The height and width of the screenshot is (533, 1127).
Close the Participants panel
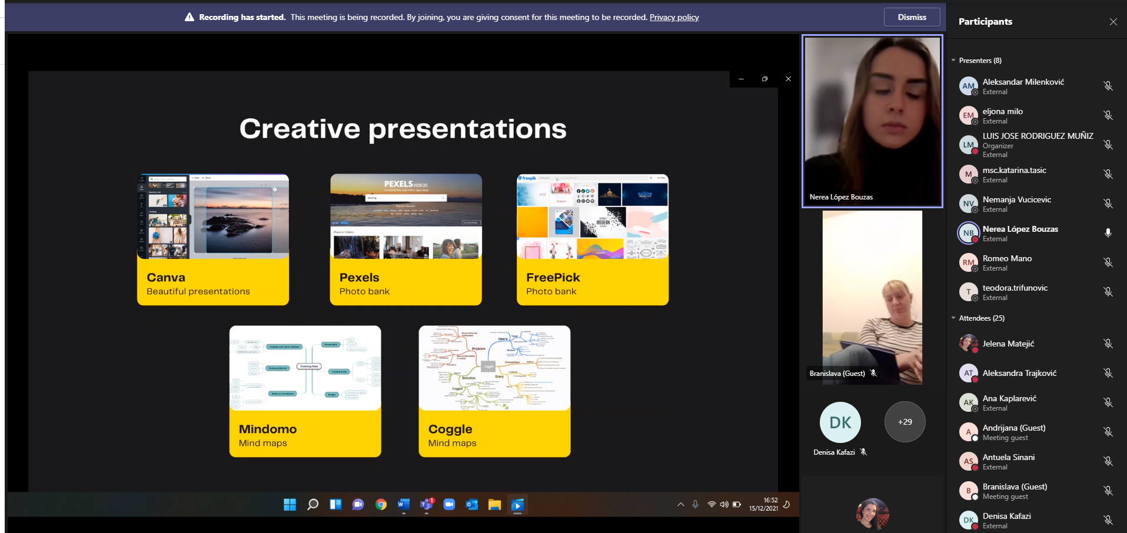click(x=1113, y=22)
